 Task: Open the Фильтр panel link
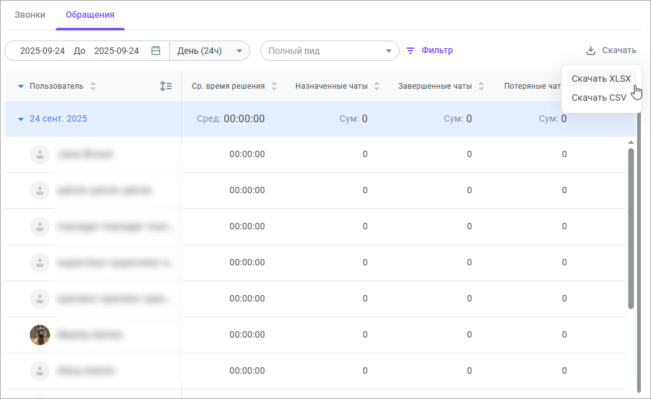pos(437,51)
